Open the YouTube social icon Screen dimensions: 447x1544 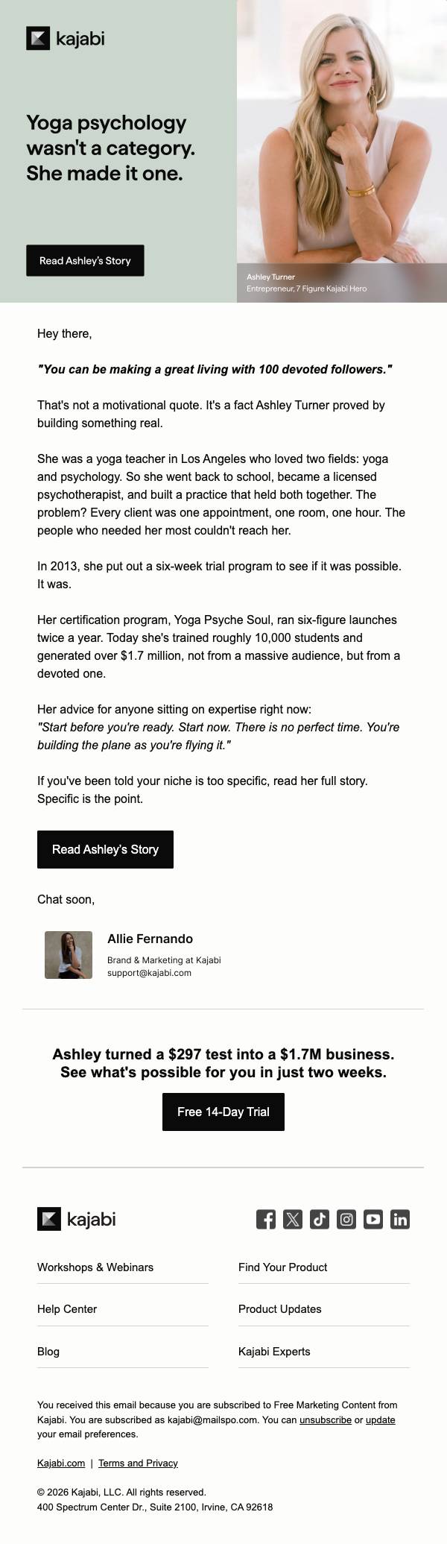(373, 1219)
